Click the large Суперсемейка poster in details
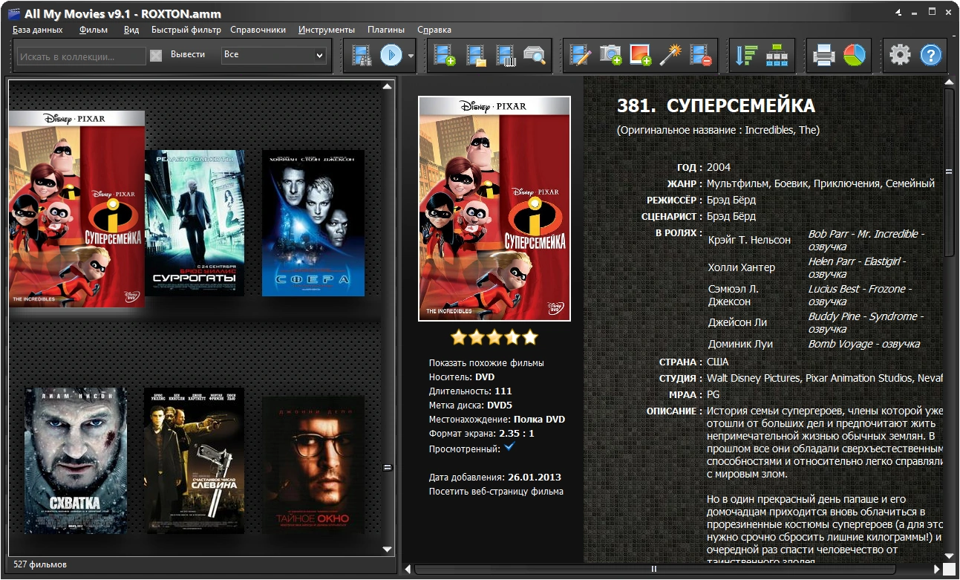 [494, 209]
